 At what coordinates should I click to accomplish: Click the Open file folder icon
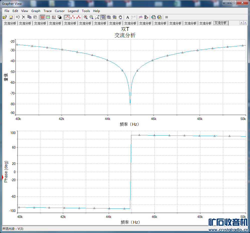point(5,17)
